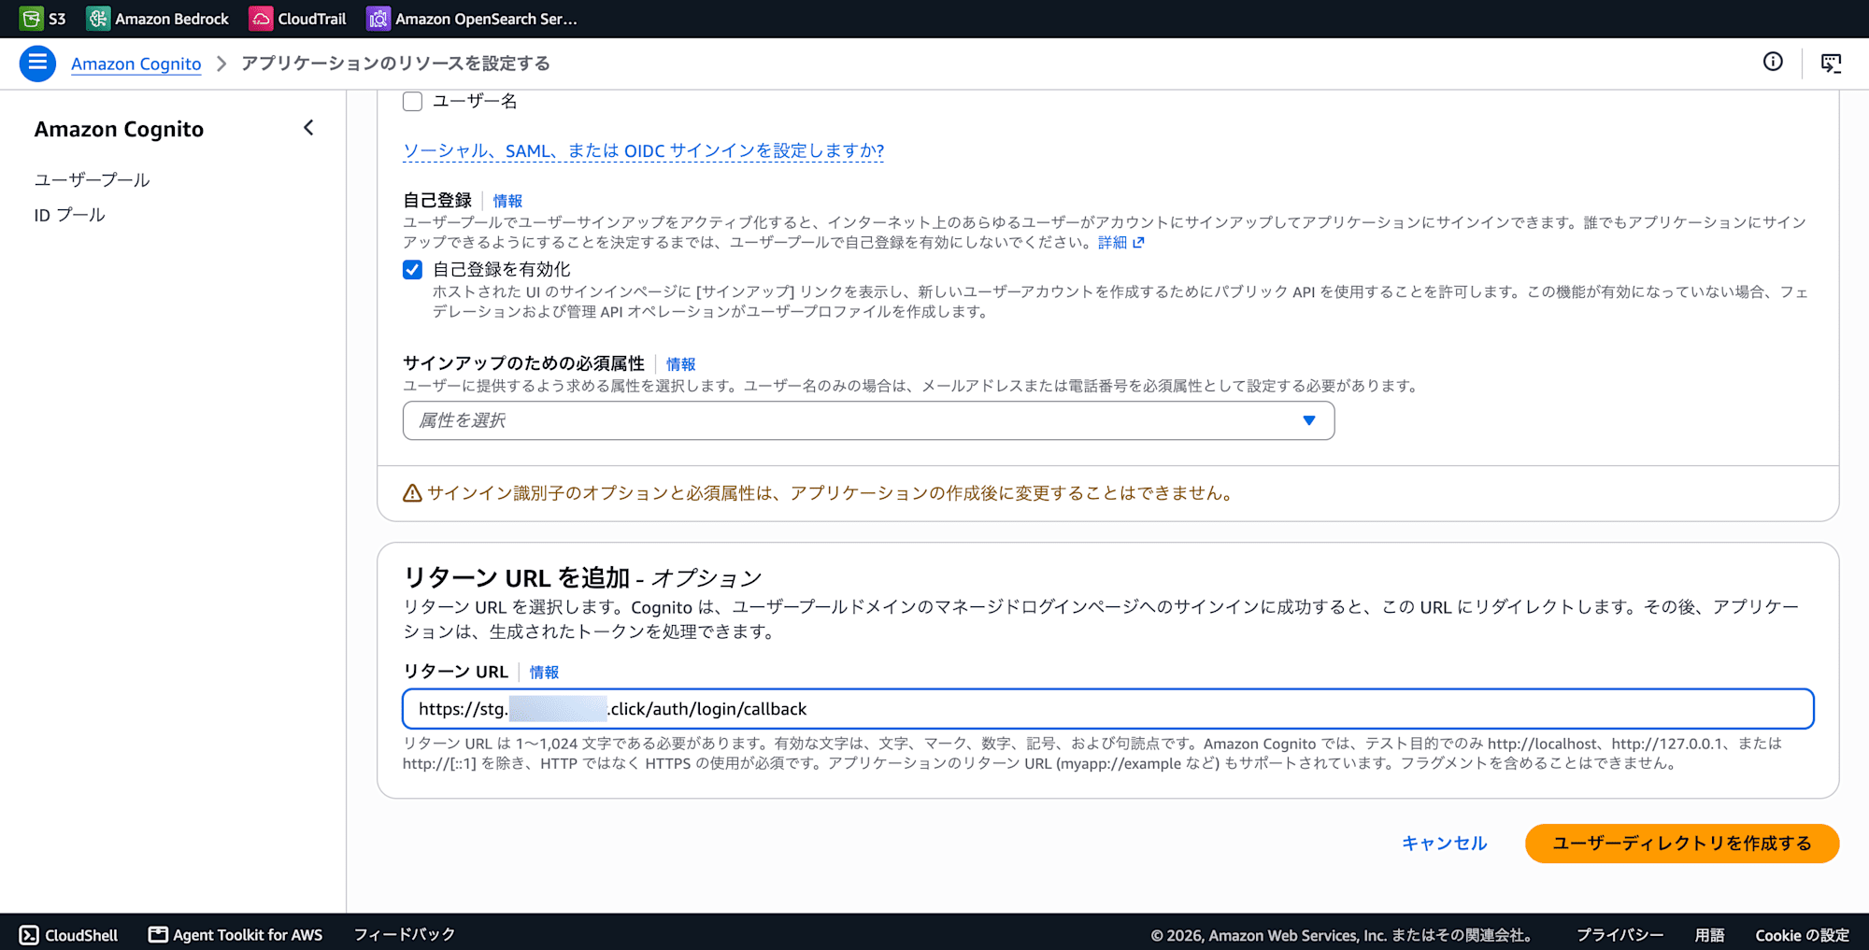Viewport: 1869px width, 950px height.
Task: Open the CloudTrail shortcut icon
Action: coord(261,19)
